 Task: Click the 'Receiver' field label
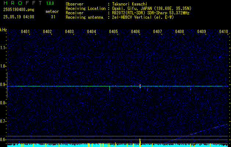point(75,13)
